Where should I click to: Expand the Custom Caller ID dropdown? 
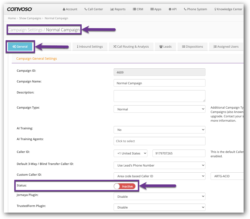pos(159,176)
